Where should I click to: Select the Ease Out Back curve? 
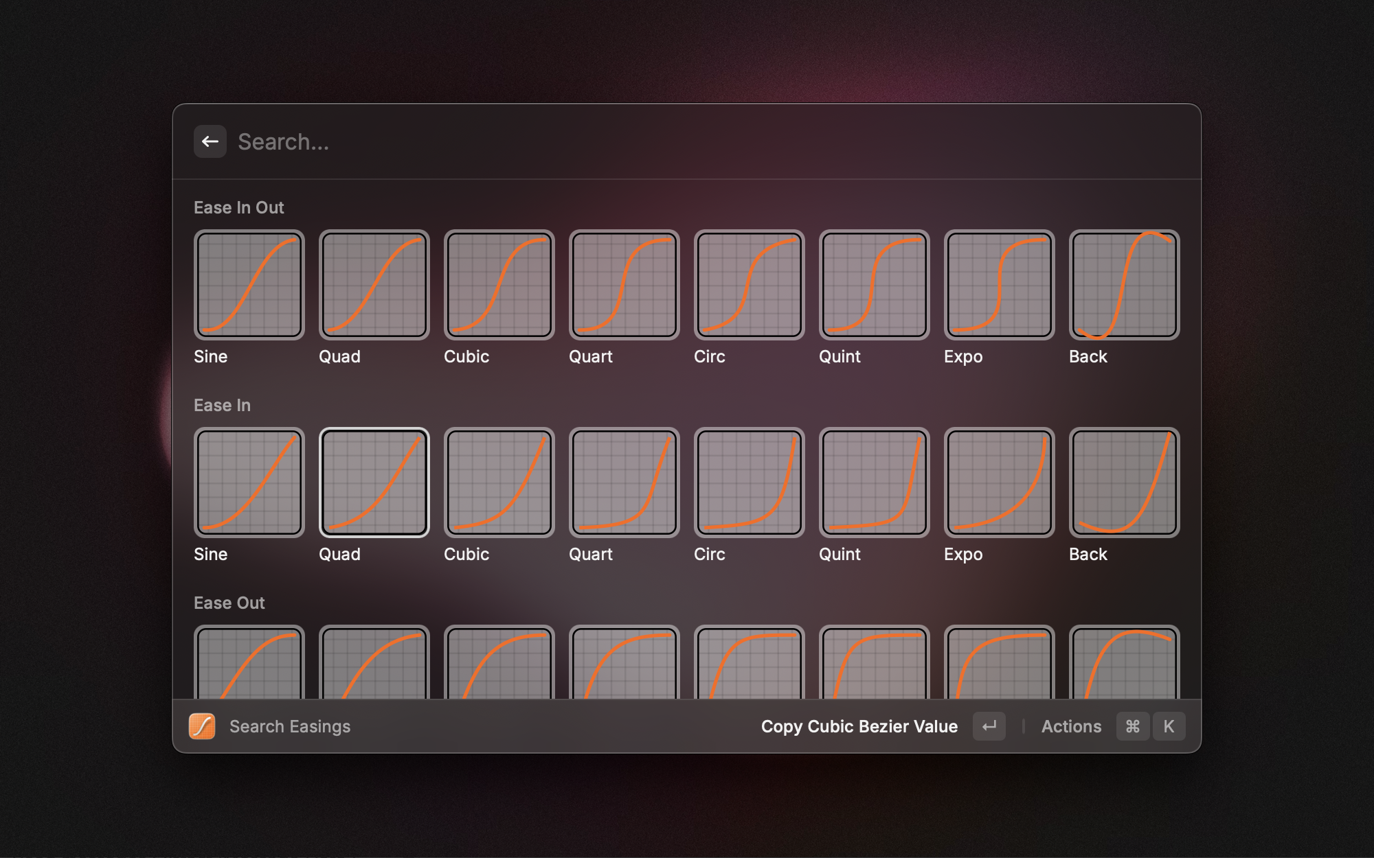pos(1124,663)
